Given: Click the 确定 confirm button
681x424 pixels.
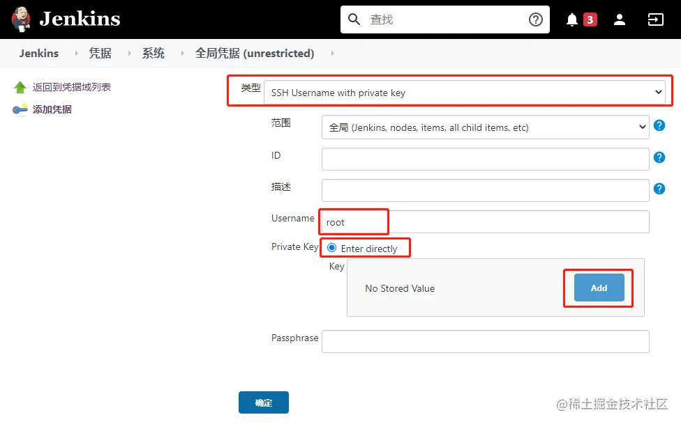Looking at the screenshot, I should [264, 402].
